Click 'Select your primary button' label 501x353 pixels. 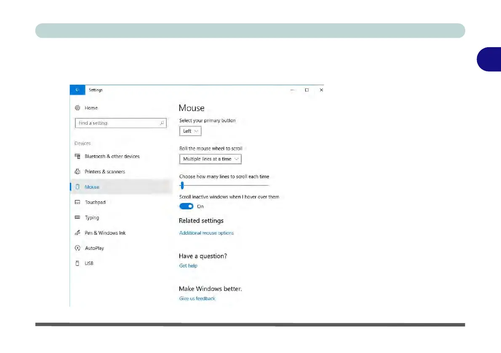[x=208, y=120]
